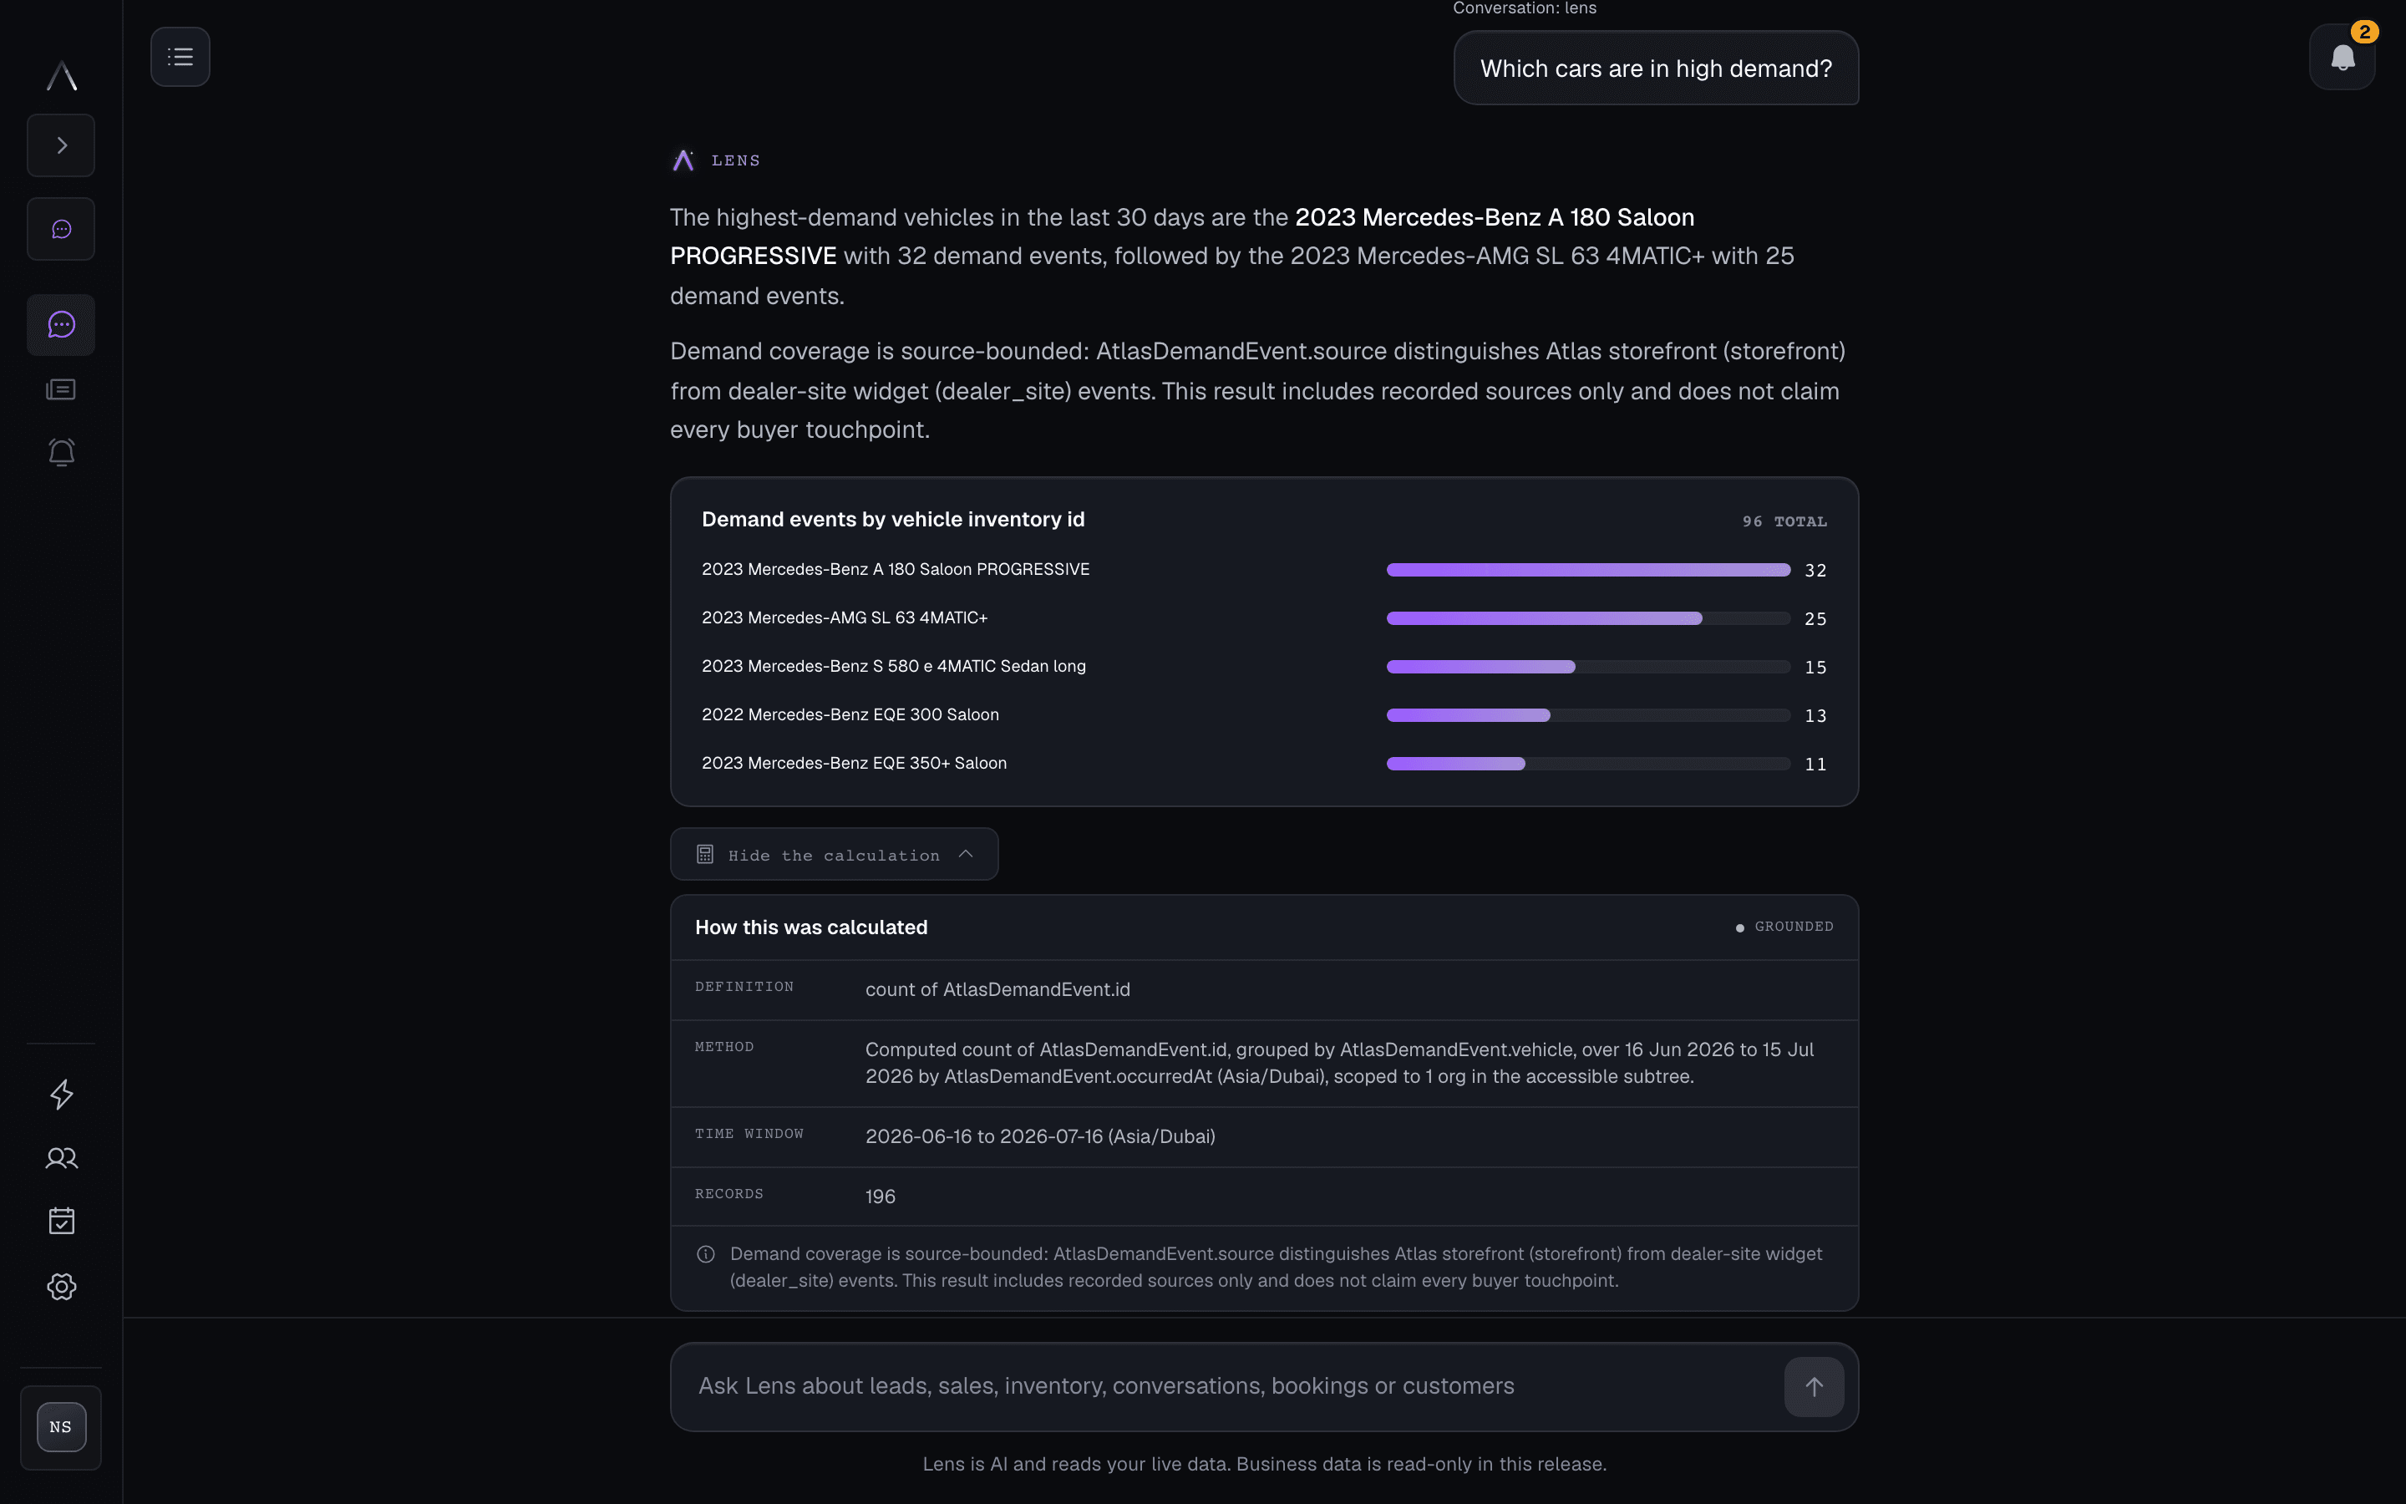Viewport: 2406px width, 1504px height.
Task: Open the news/list page icon in sidebar
Action: 61,389
